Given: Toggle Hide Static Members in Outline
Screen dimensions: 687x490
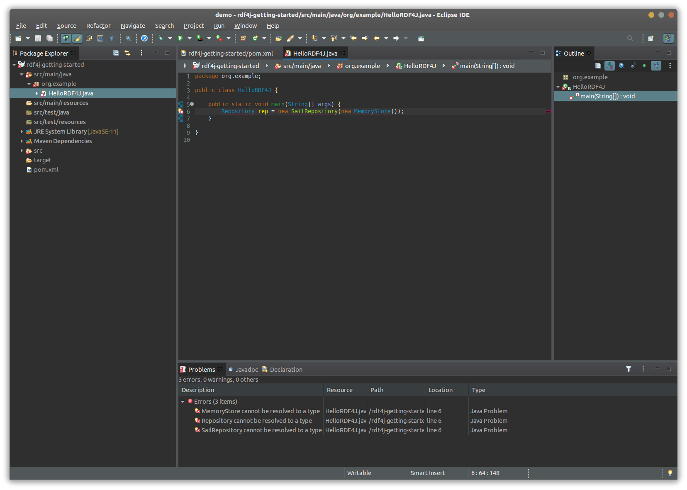Looking at the screenshot, I should pos(633,66).
